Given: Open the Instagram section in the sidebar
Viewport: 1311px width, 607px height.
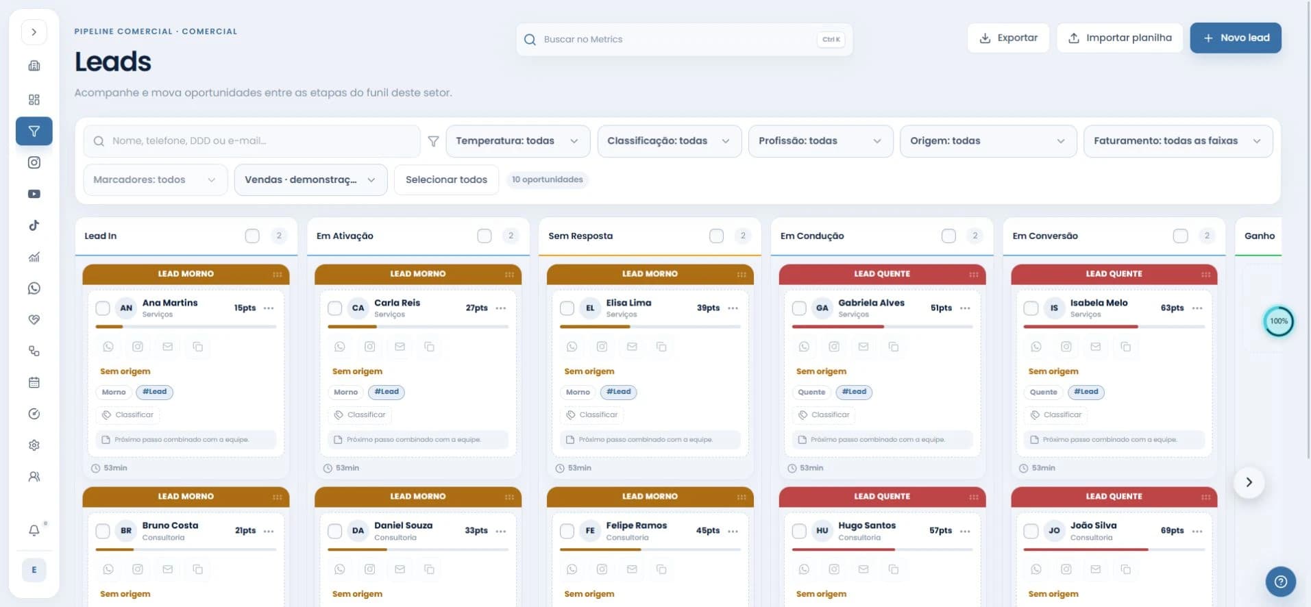Looking at the screenshot, I should pyautogui.click(x=34, y=162).
